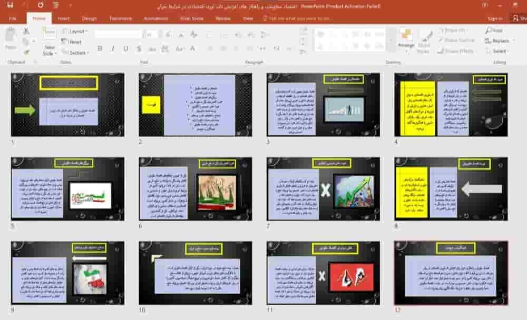Select the slide 7 thumbnail
Screen dimensions: 527x320
pos(324,189)
